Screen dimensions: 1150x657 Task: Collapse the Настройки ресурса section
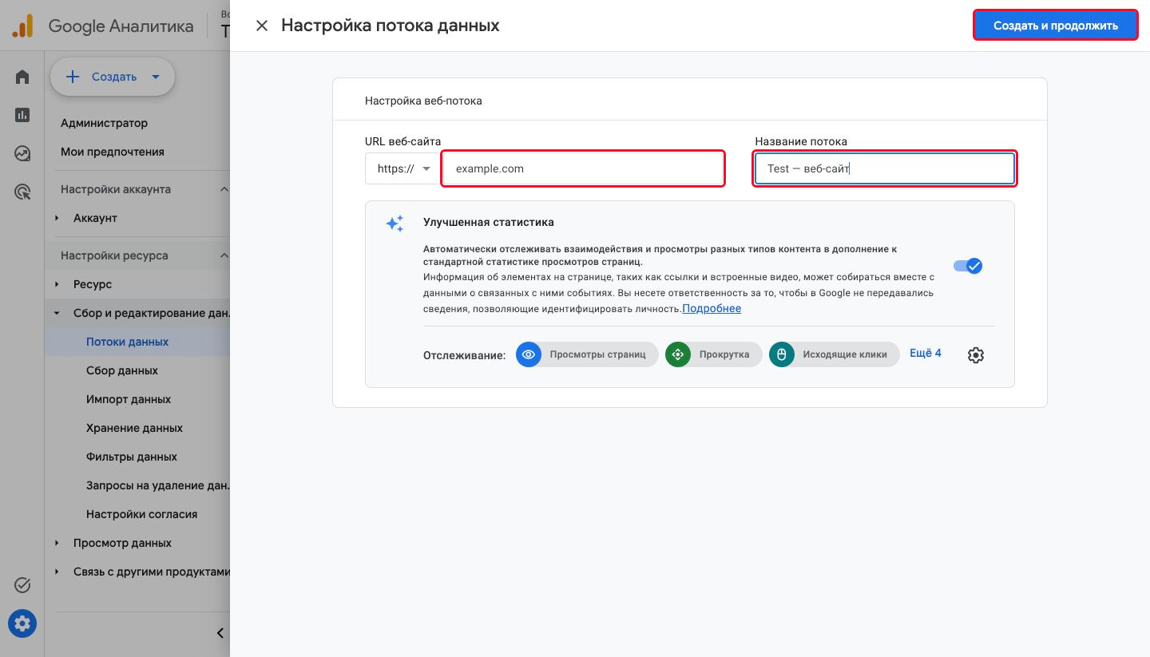(x=224, y=255)
